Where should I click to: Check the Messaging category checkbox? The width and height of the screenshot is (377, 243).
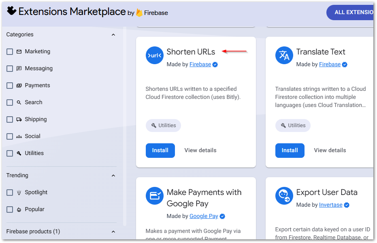pyautogui.click(x=10, y=69)
